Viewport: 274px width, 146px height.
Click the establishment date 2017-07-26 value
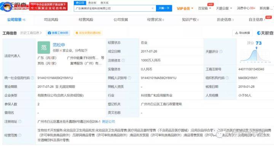[x=149, y=52]
